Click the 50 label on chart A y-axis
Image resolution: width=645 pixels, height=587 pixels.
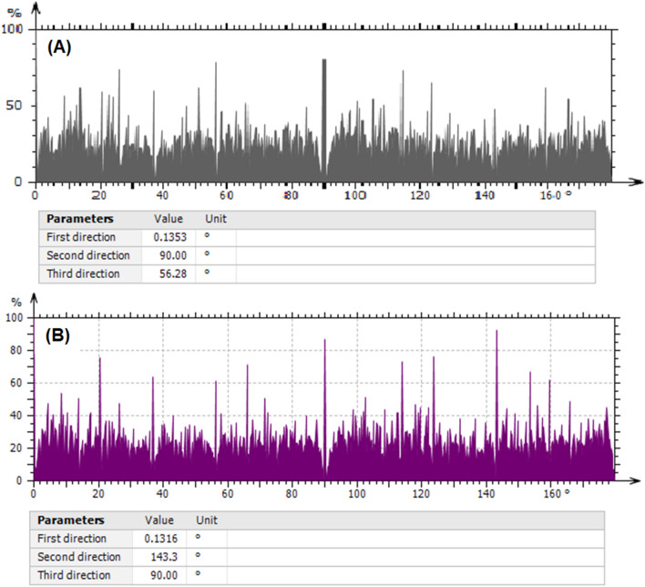click(14, 106)
